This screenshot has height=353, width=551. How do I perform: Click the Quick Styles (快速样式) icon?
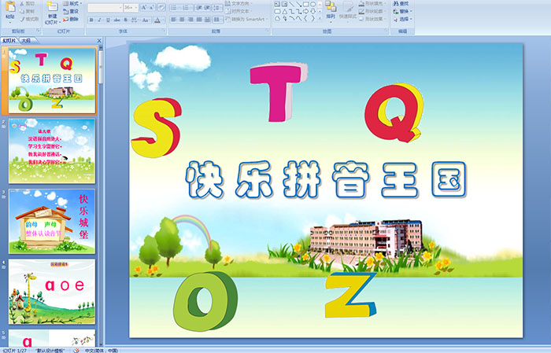pos(349,11)
